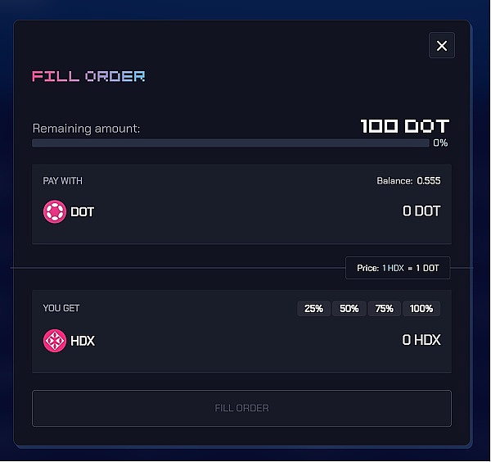Click the HDX token name label
Screen dimensions: 491x462
click(x=83, y=340)
